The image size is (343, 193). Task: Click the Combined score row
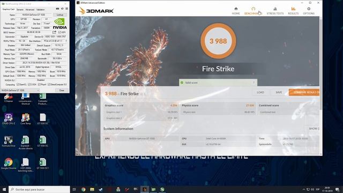(x=288, y=106)
